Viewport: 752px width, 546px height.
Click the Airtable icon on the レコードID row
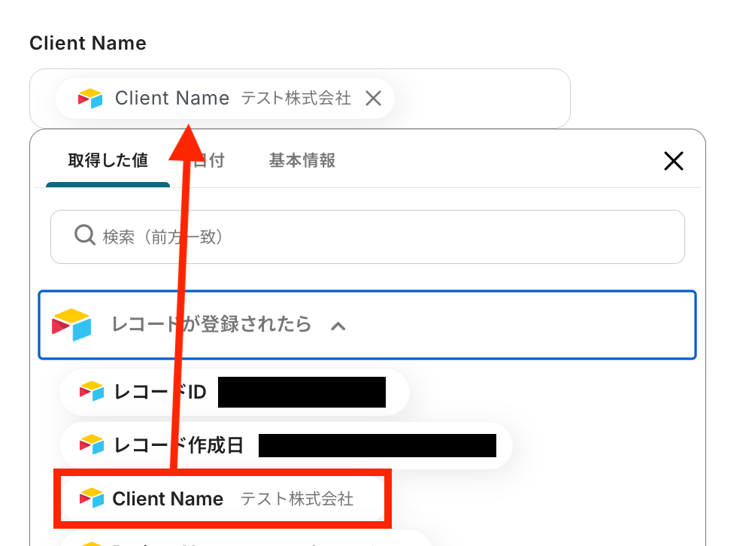point(92,392)
